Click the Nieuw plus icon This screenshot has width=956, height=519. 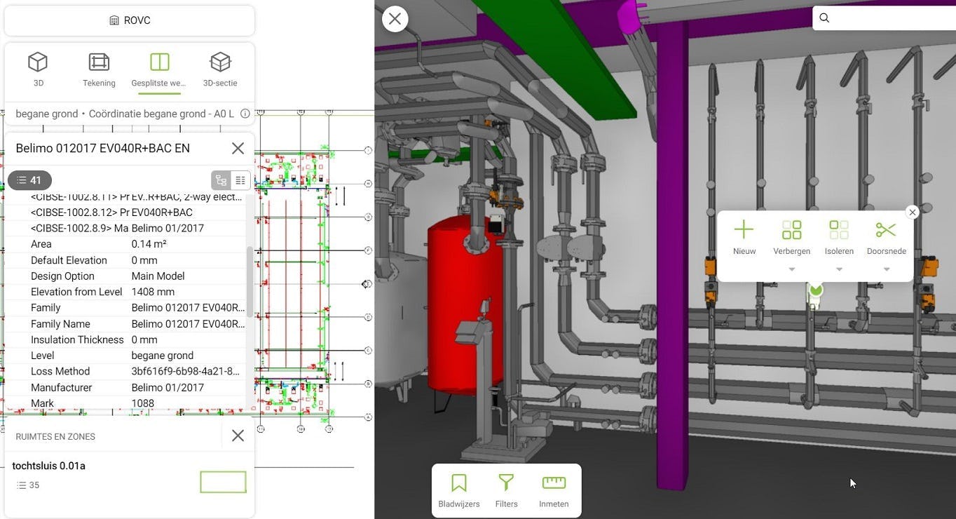[744, 230]
